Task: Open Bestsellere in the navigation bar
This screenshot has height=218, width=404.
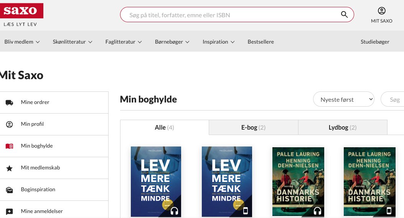Action: pyautogui.click(x=261, y=42)
